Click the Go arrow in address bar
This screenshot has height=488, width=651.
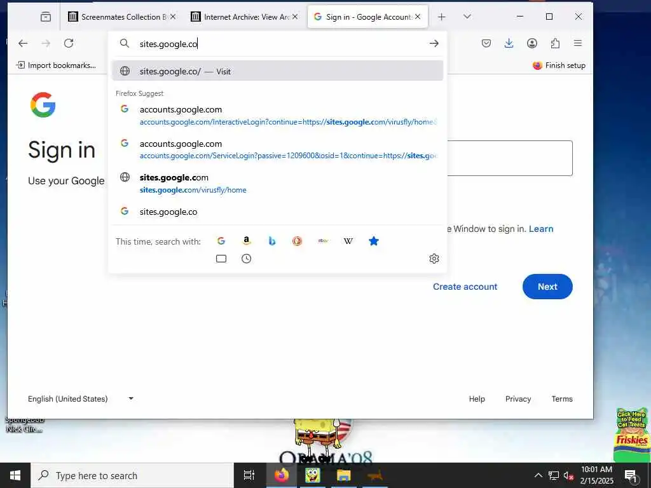point(434,44)
